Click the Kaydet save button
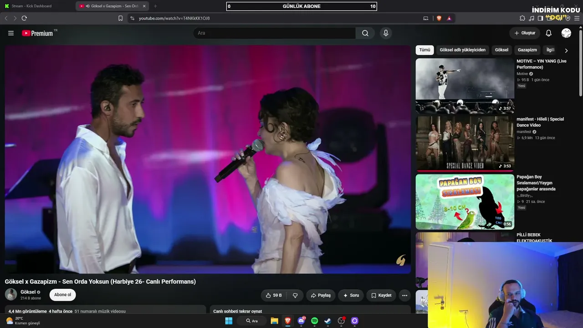This screenshot has height=328, width=583. [x=381, y=295]
